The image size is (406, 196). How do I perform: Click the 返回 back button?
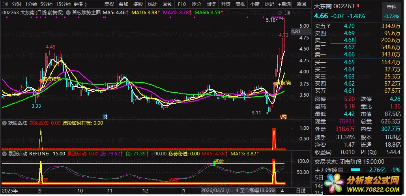tap(301, 4)
